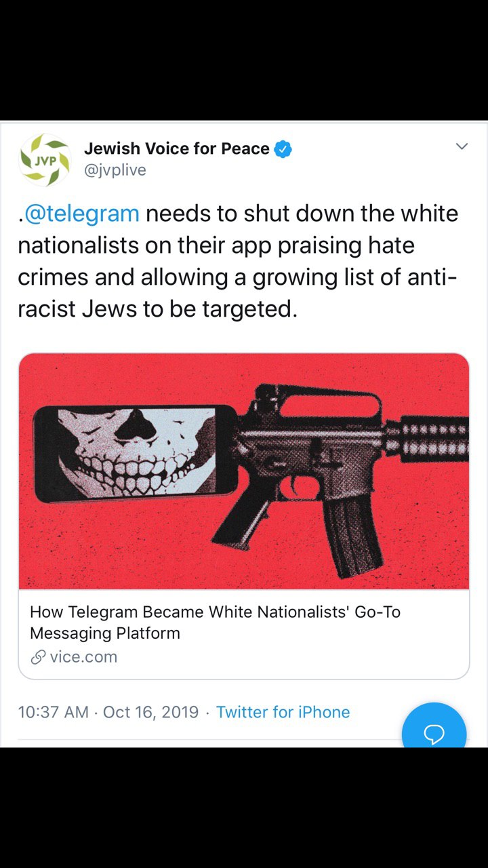The image size is (488, 868).
Task: Tap the blue reply bubble button
Action: [434, 729]
